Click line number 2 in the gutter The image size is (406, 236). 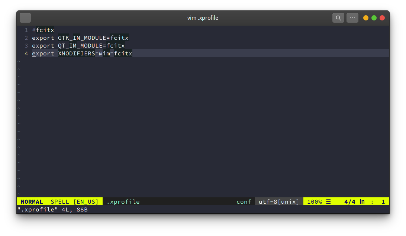click(26, 38)
